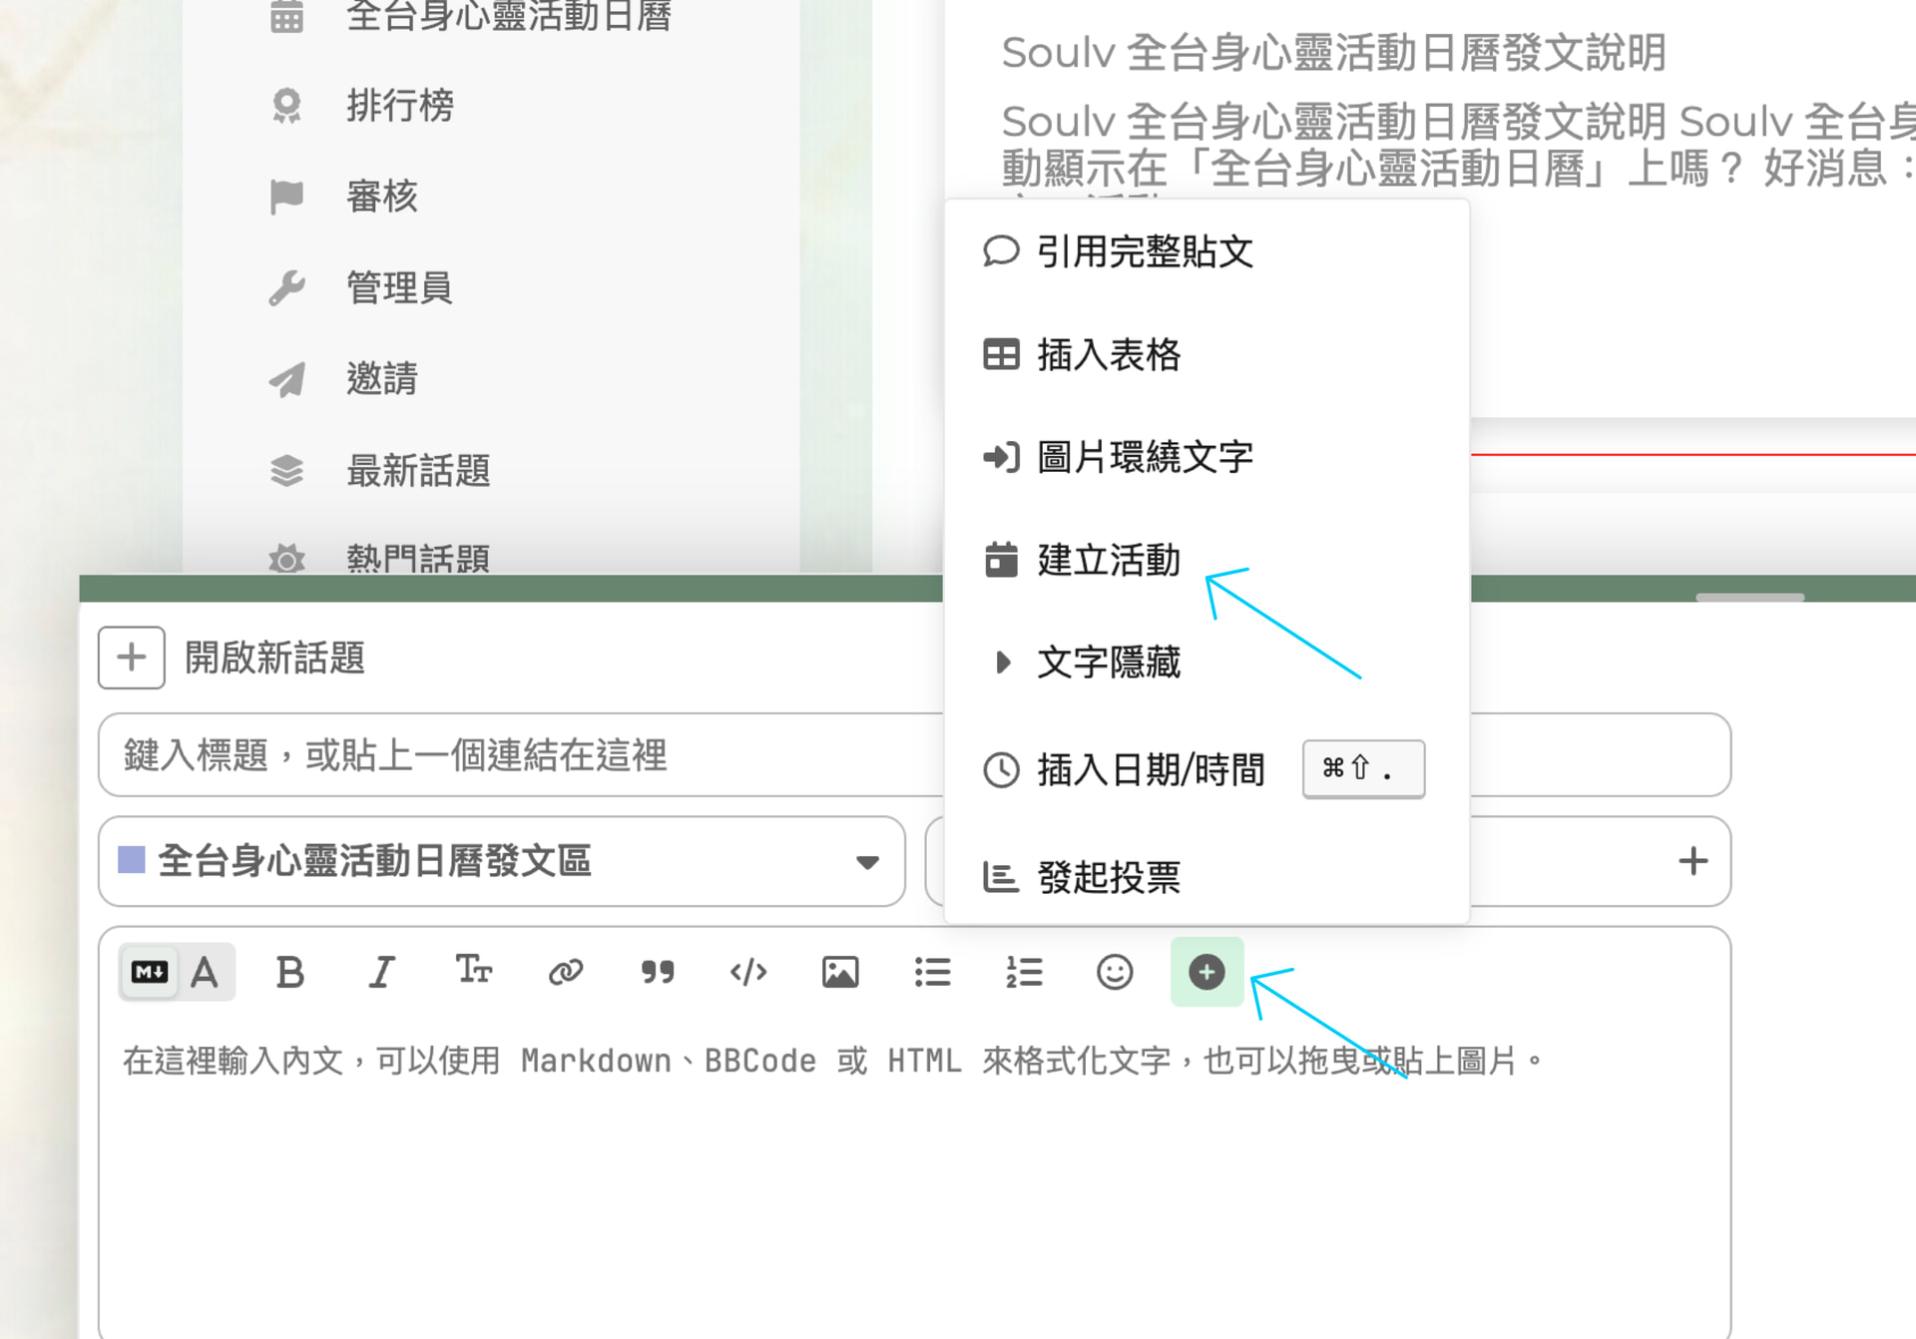Toggle the green plus options menu button

click(x=1206, y=972)
